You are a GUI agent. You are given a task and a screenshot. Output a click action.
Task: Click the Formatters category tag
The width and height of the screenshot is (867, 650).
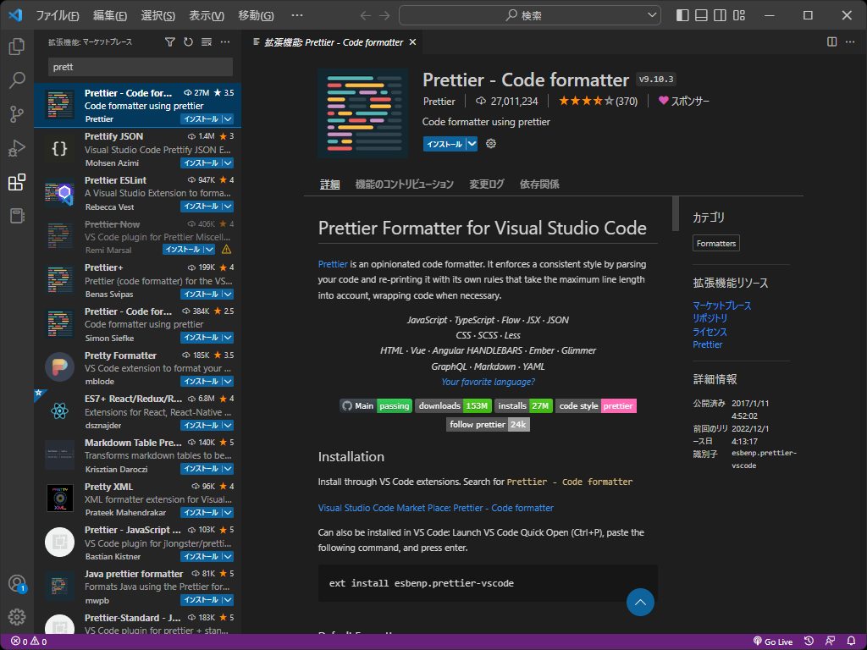(716, 243)
